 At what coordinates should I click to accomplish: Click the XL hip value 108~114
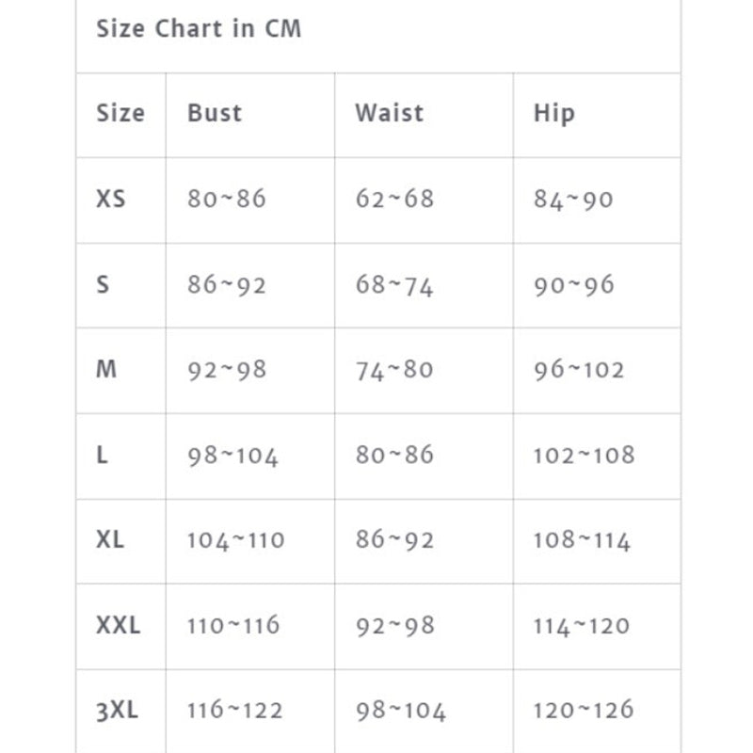(x=582, y=540)
